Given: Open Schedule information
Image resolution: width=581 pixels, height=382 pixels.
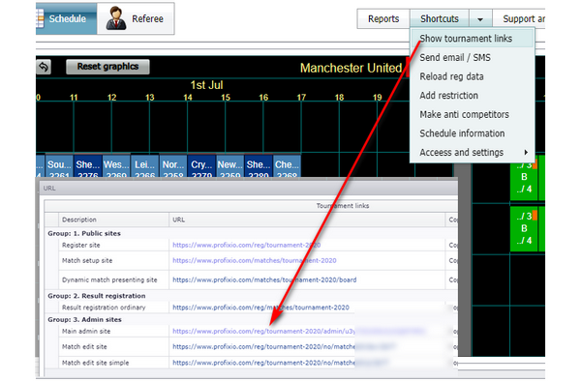Looking at the screenshot, I should click(473, 133).
